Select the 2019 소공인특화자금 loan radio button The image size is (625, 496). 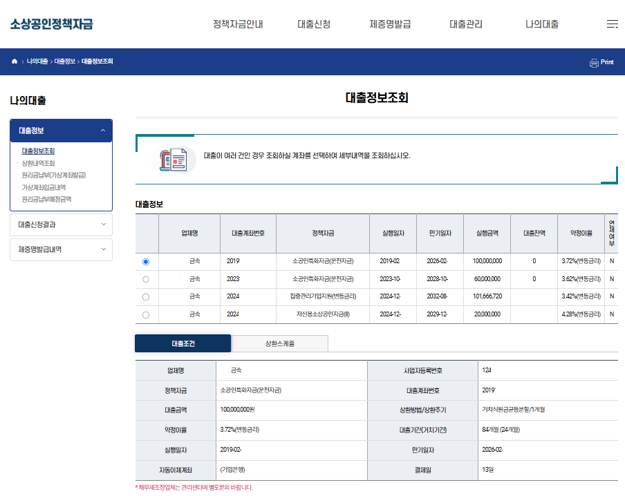[x=145, y=261]
